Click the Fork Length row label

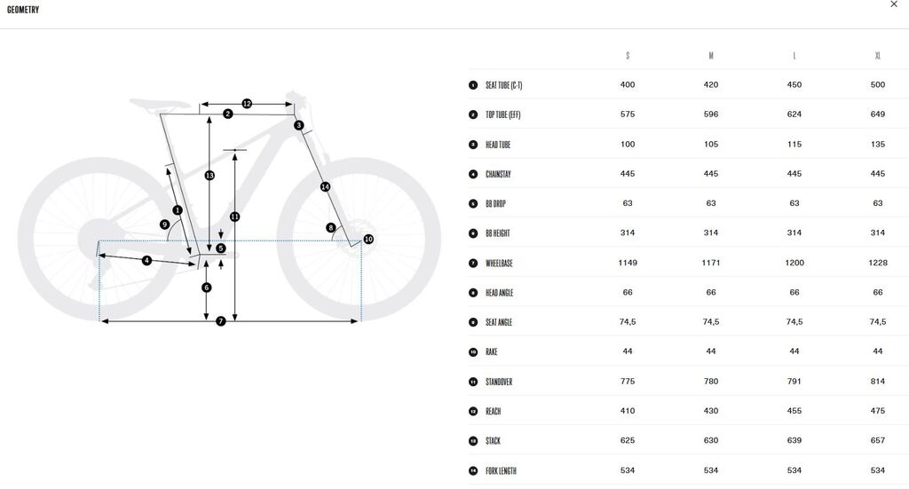pos(501,471)
